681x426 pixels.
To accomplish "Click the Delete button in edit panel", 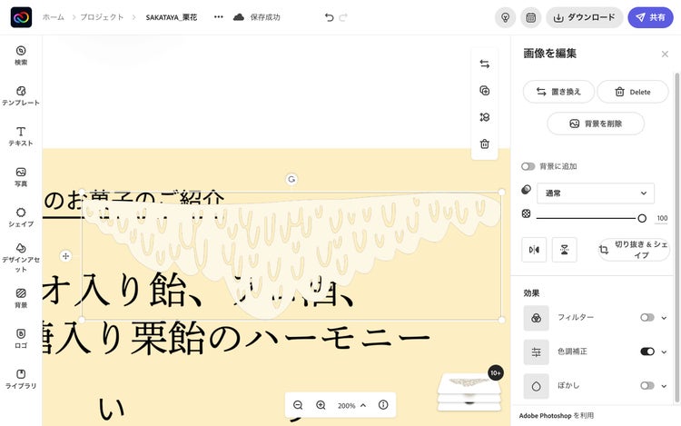I will [x=633, y=92].
